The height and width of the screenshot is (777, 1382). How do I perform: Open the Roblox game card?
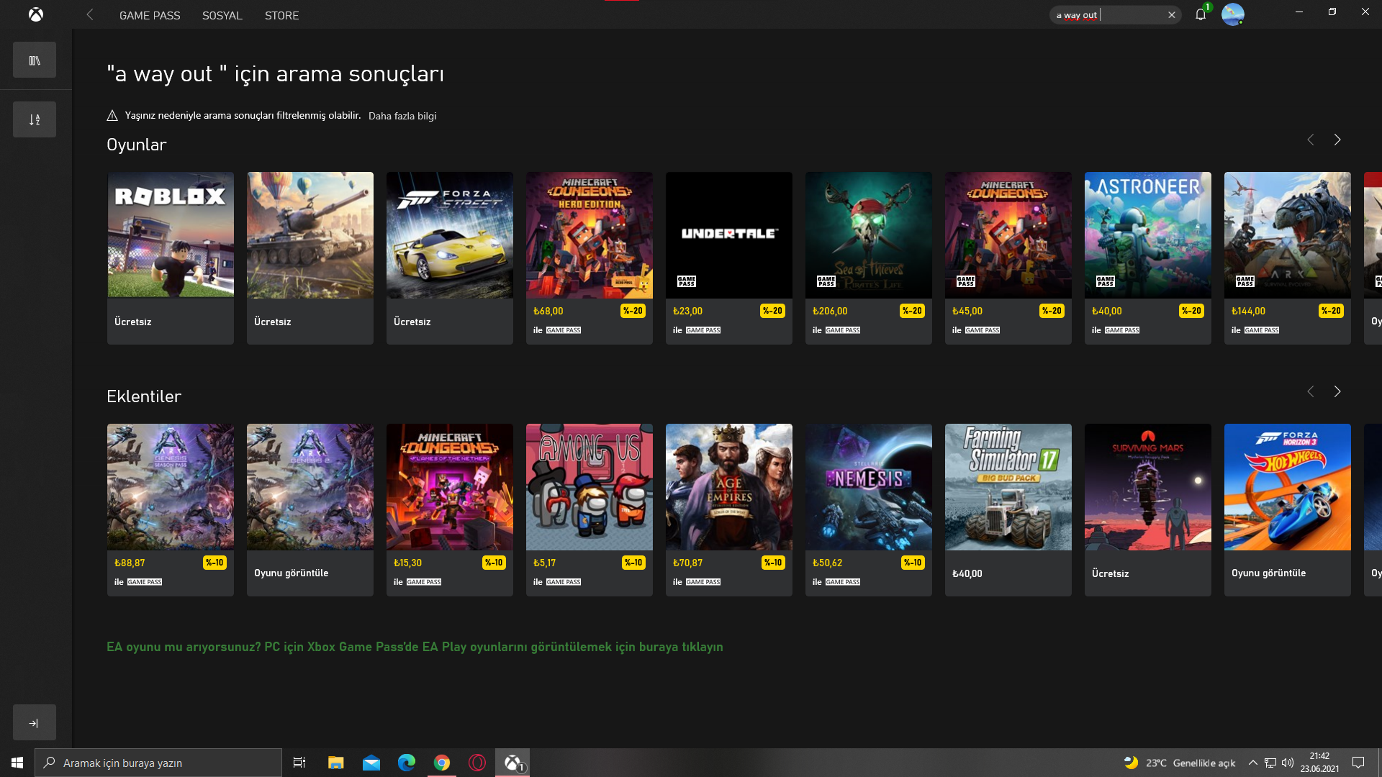pyautogui.click(x=171, y=258)
